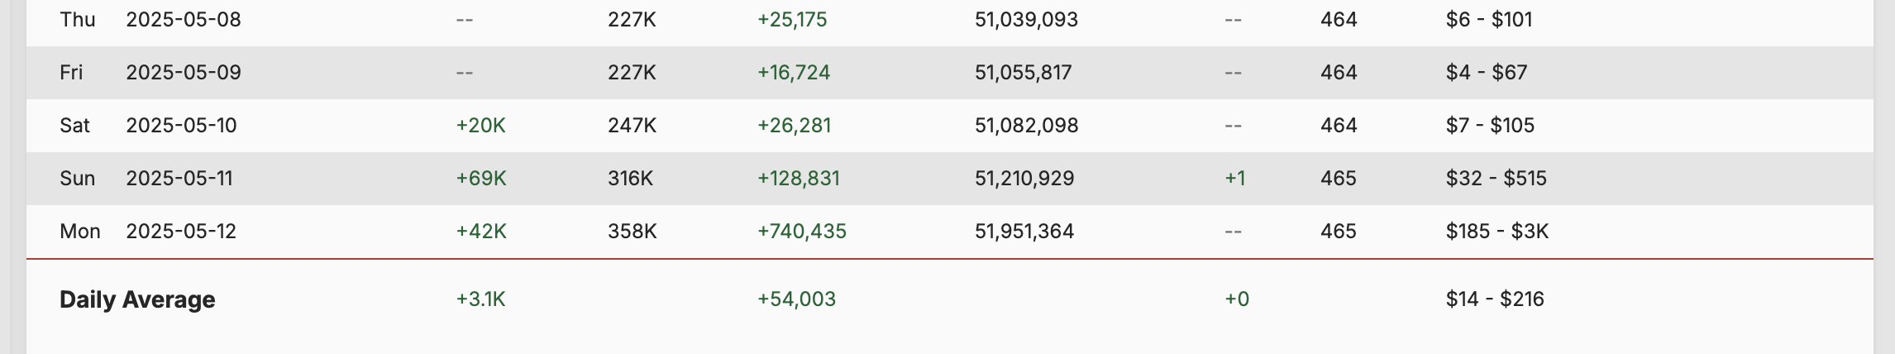Select the +3.1K daily average subscribers
The width and height of the screenshot is (1895, 354).
point(480,299)
